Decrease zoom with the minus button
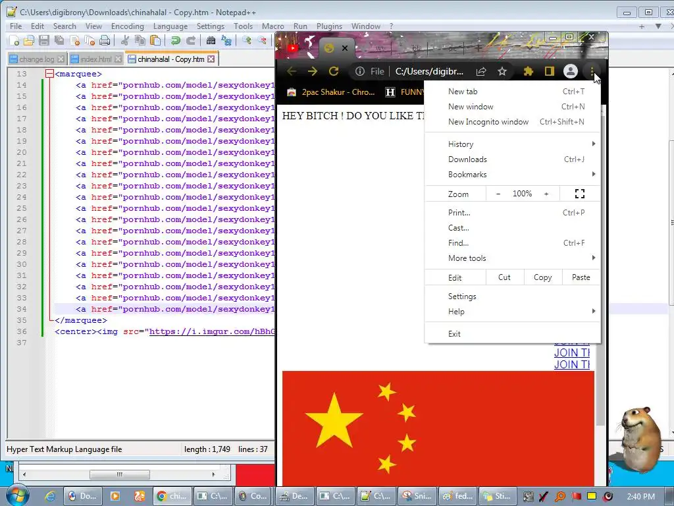674x506 pixels. tap(498, 194)
